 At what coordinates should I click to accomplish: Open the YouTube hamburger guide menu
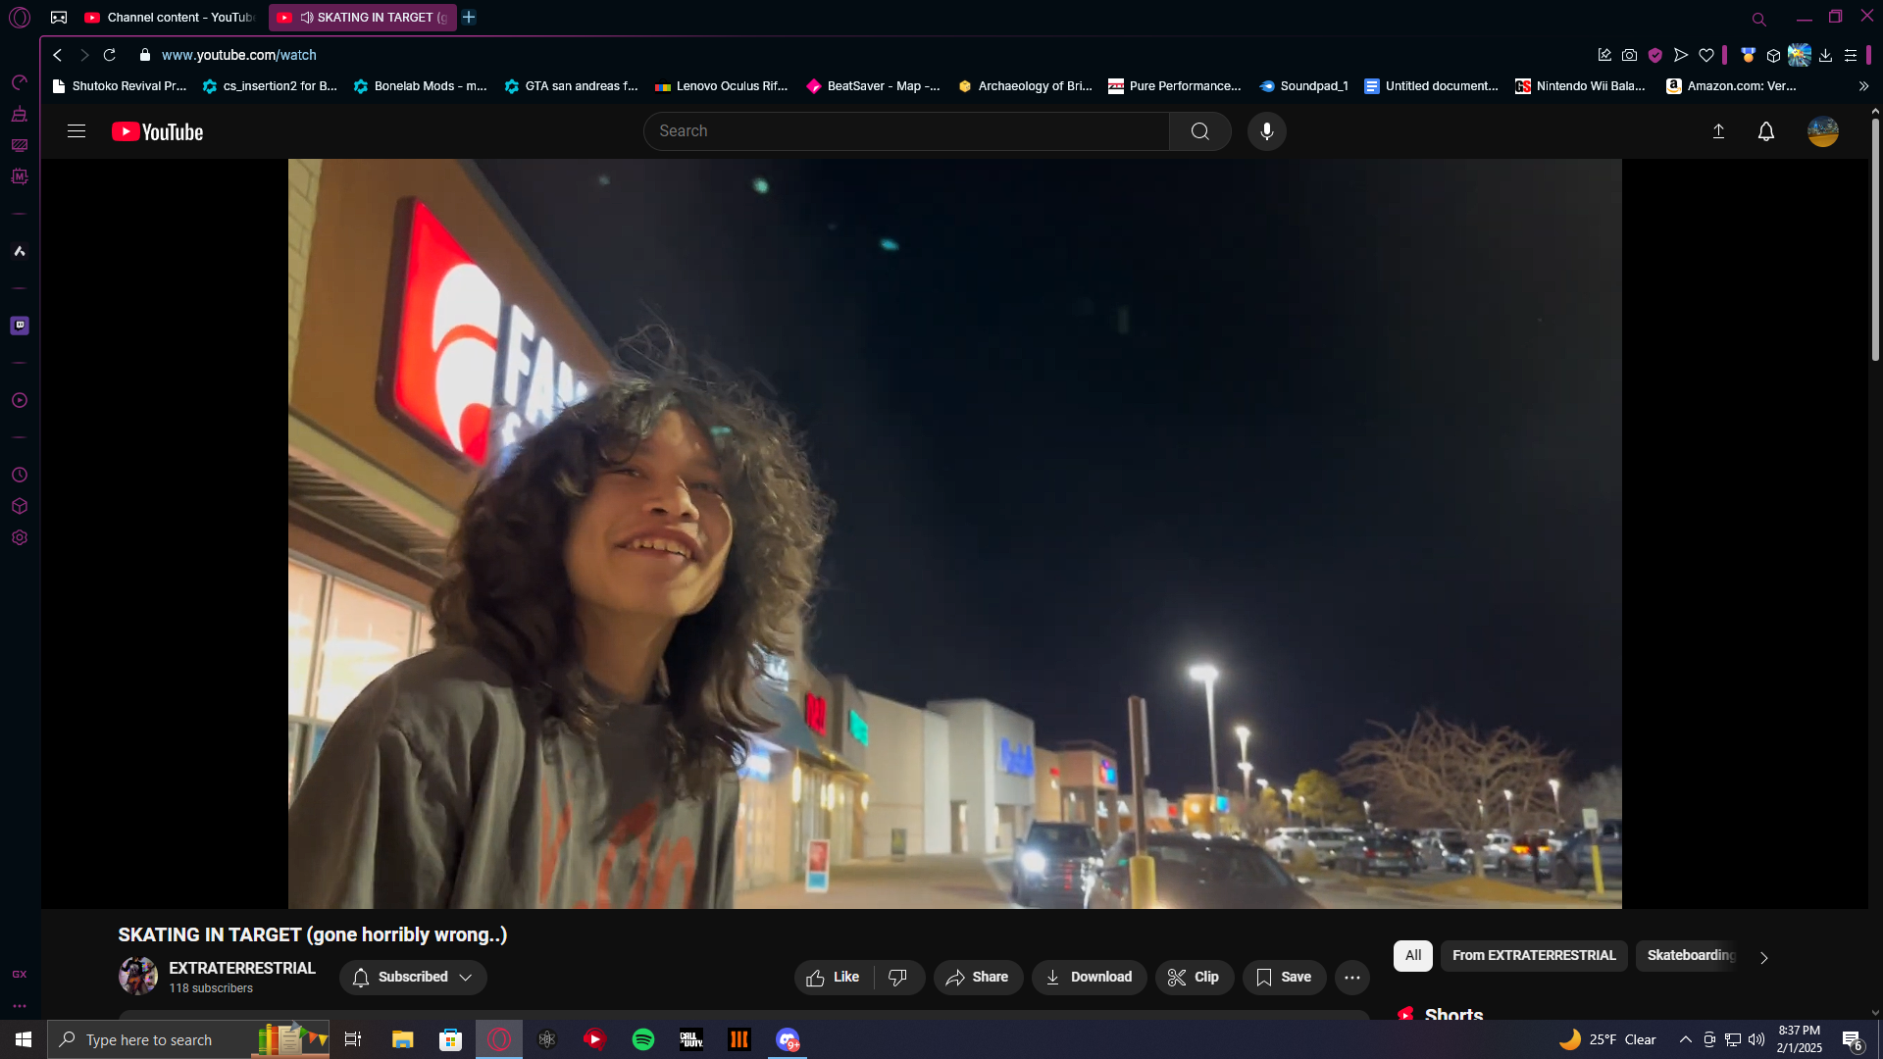pyautogui.click(x=76, y=131)
